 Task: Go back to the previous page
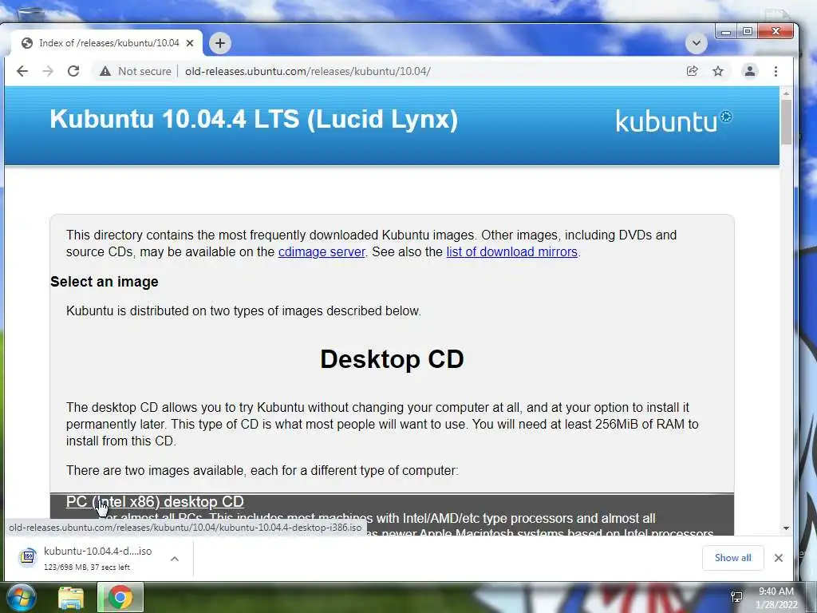(x=22, y=71)
